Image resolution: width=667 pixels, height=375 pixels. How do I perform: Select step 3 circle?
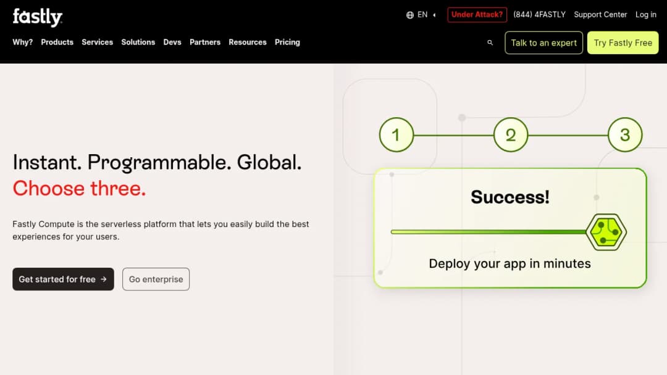625,135
